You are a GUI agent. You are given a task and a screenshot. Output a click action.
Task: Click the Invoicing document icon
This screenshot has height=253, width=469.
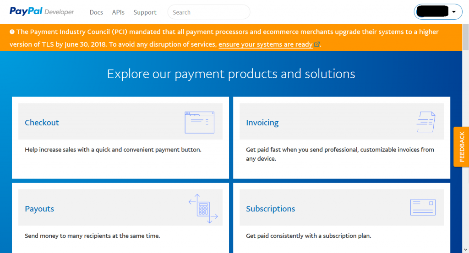point(425,122)
